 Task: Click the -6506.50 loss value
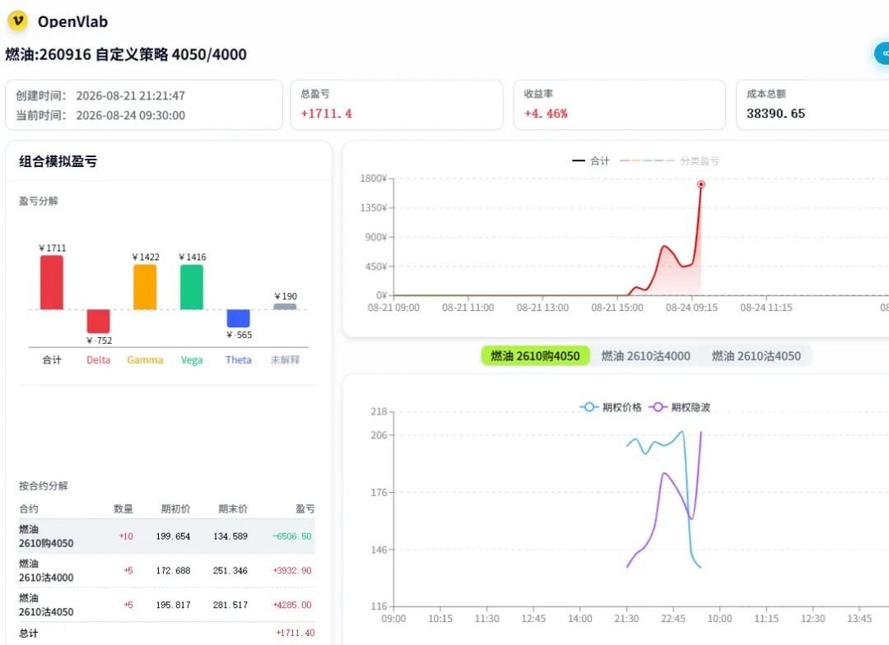click(x=292, y=536)
